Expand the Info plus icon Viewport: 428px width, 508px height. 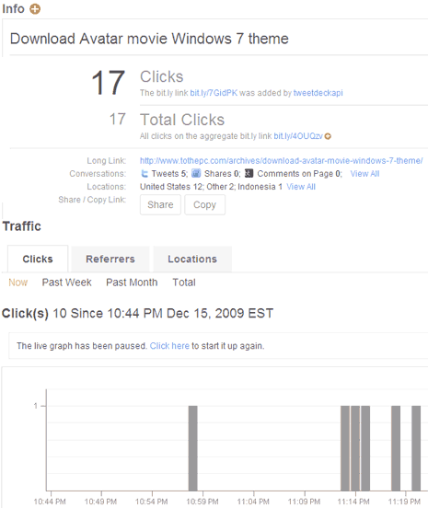[x=35, y=9]
